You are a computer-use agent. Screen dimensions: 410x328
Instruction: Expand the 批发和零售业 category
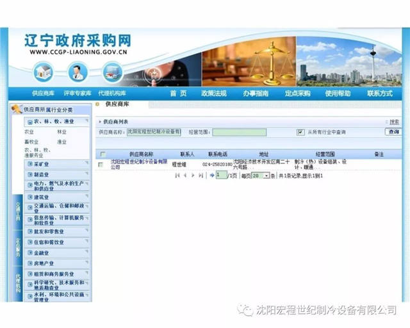click(56, 232)
